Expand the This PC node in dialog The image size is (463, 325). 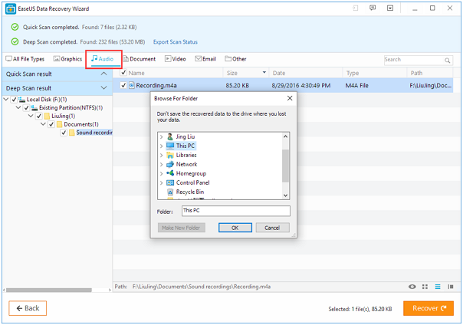pyautogui.click(x=161, y=146)
